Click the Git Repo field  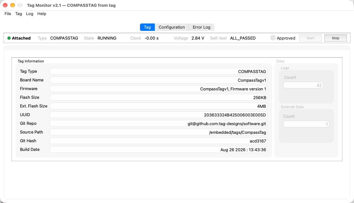tap(158, 124)
